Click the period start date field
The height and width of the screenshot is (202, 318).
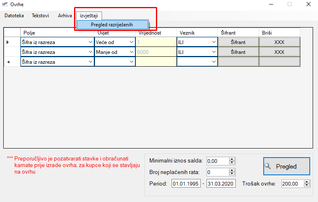coord(186,183)
